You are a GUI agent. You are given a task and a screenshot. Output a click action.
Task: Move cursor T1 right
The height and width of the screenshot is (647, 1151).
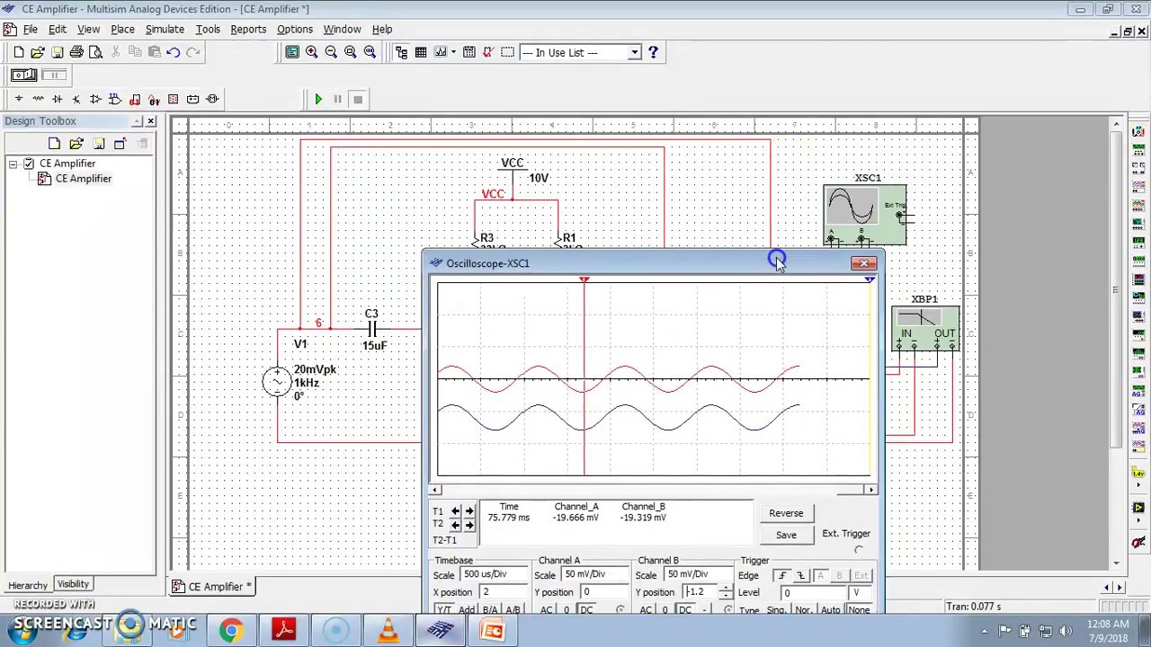[x=468, y=510]
